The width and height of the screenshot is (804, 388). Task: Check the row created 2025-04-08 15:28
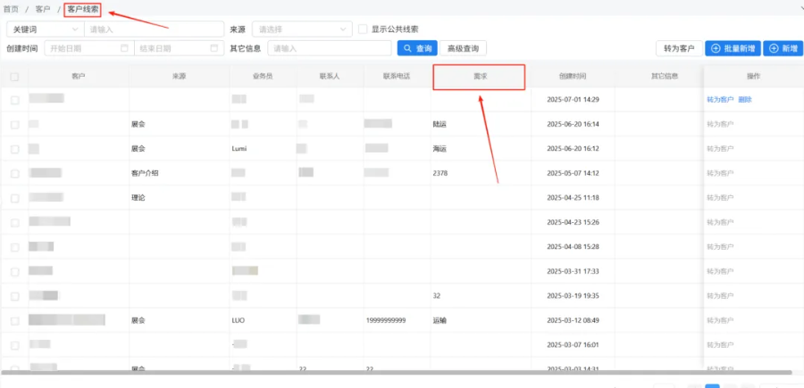(x=15, y=247)
